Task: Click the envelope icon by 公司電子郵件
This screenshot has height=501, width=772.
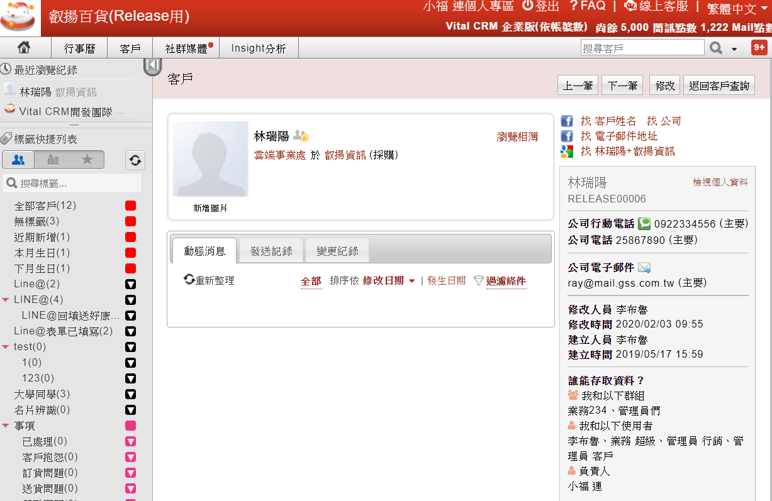Action: click(644, 268)
